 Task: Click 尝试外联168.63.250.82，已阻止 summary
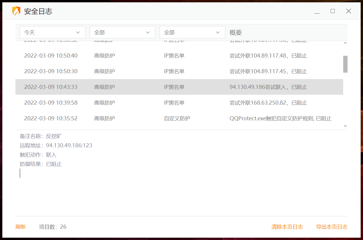click(268, 103)
